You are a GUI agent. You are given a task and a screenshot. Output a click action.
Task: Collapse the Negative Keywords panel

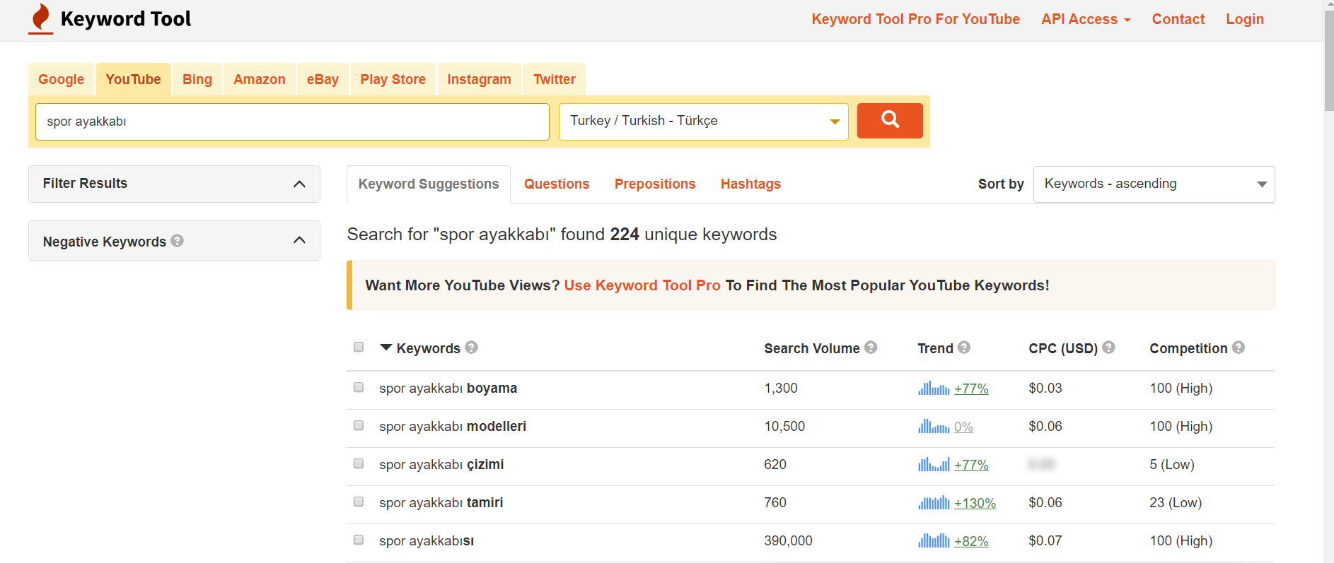(x=299, y=240)
